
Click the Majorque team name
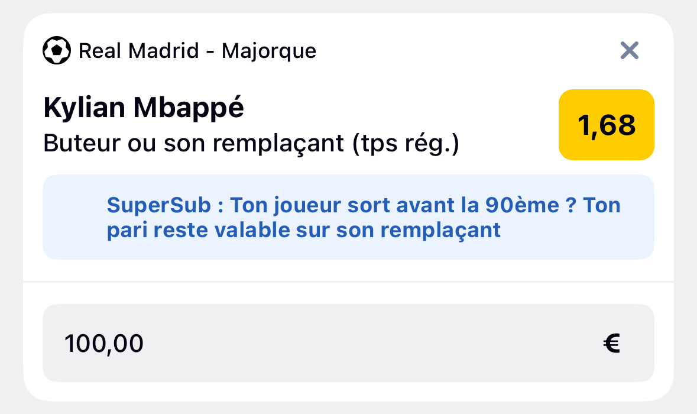point(269,51)
